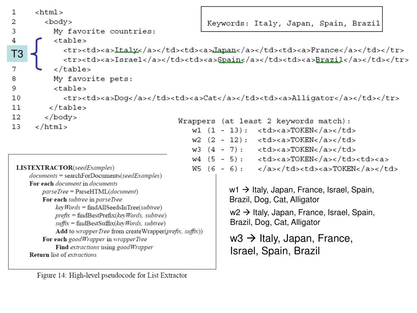Viewport: 417px width, 313px height.
Task: Click the underlined word Italy in the code
Action: (126, 50)
